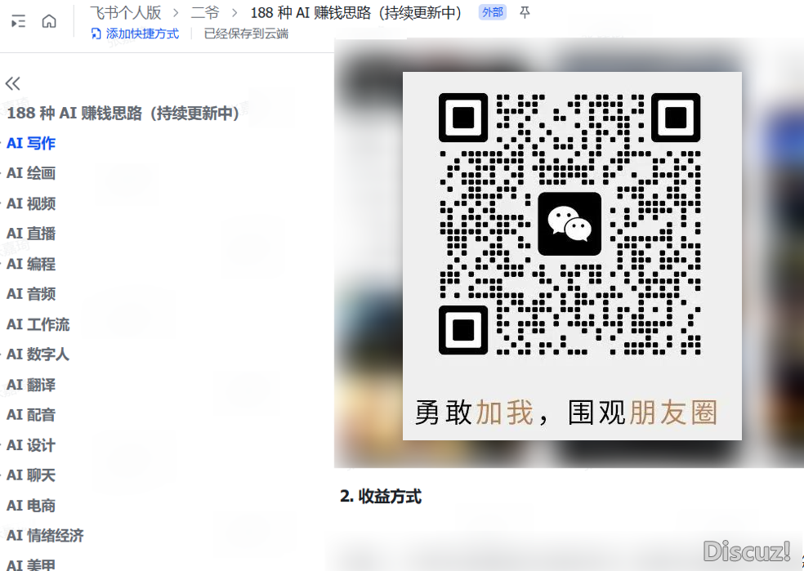
Task: Select AI 电商 in outline
Action: tap(31, 506)
